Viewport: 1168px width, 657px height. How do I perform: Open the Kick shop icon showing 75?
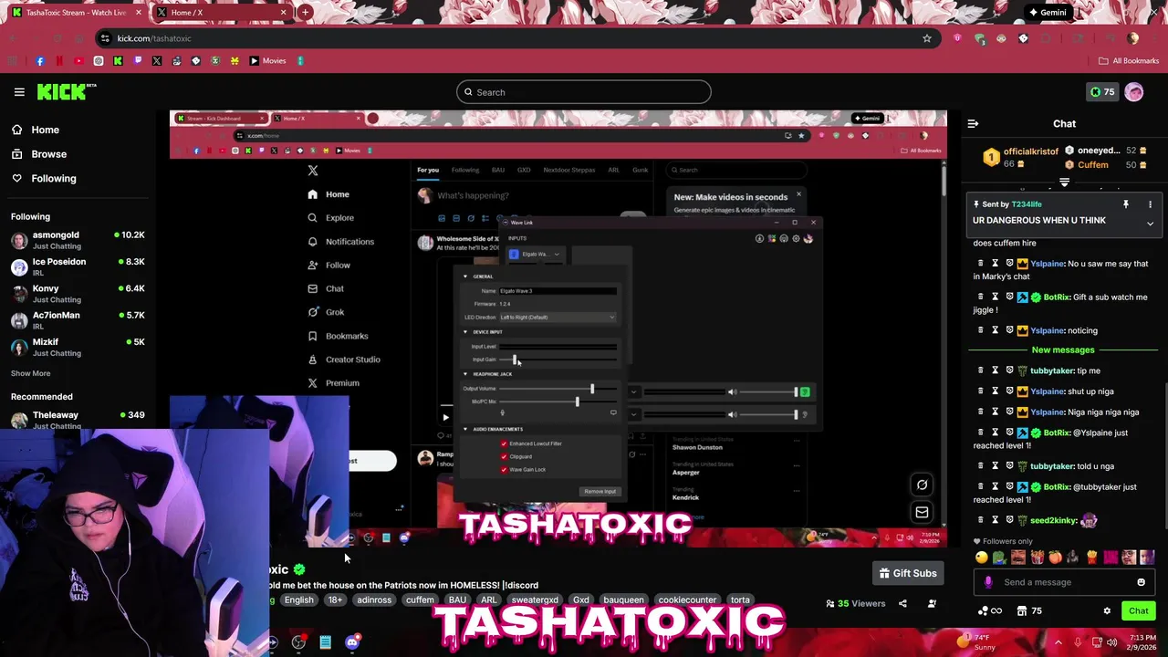coord(1029,611)
